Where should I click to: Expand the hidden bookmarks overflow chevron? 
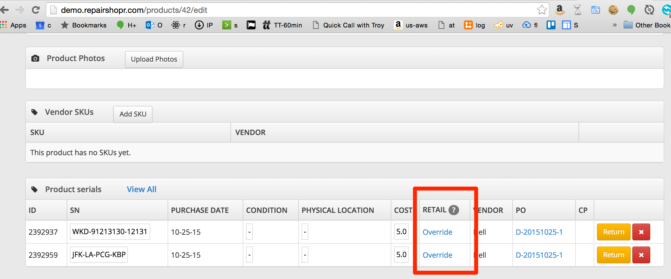click(x=615, y=25)
